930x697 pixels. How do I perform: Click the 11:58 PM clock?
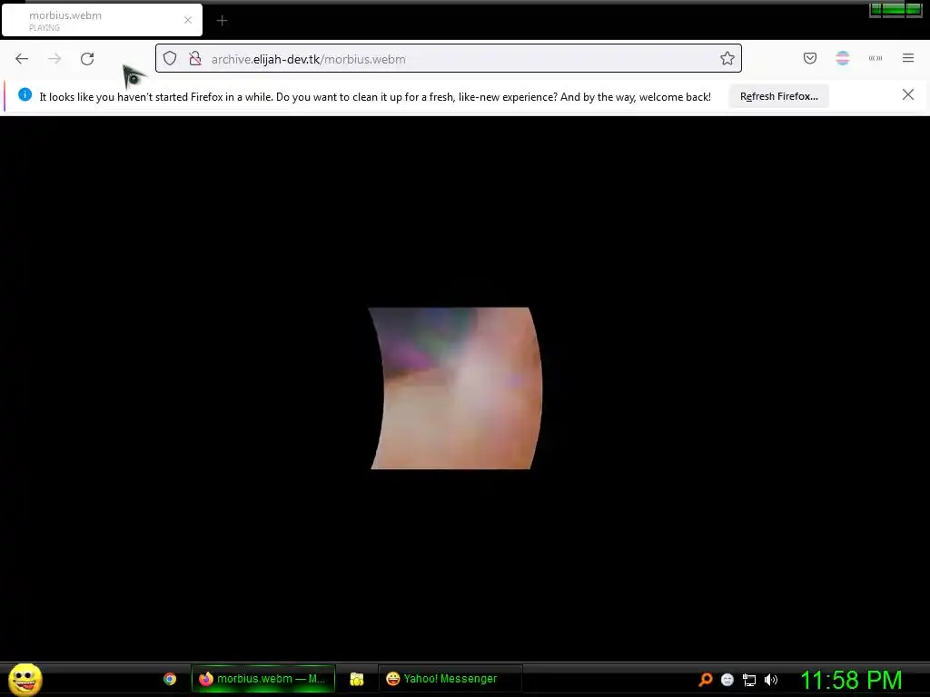click(x=851, y=680)
